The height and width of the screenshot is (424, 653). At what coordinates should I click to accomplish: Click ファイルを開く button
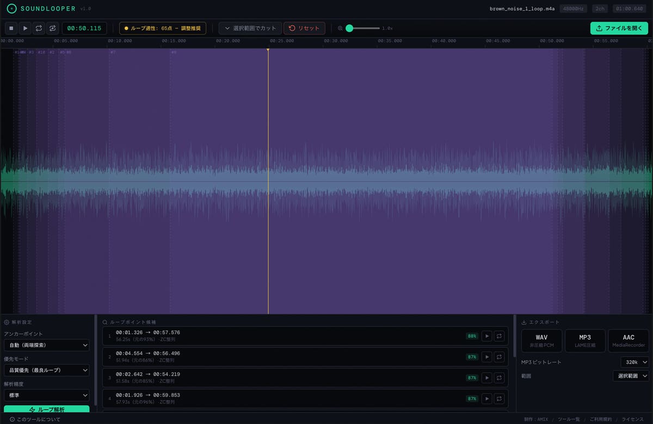point(619,28)
